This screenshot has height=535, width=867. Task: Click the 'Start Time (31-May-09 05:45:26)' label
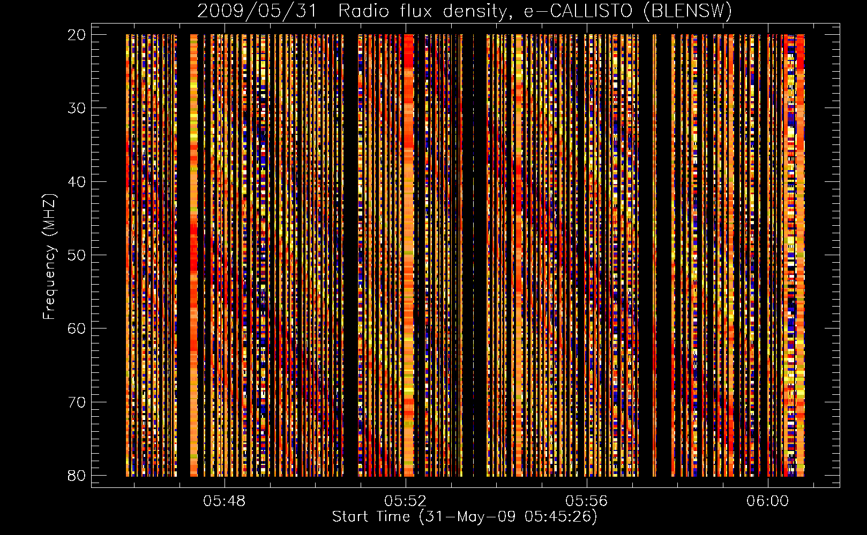465,517
